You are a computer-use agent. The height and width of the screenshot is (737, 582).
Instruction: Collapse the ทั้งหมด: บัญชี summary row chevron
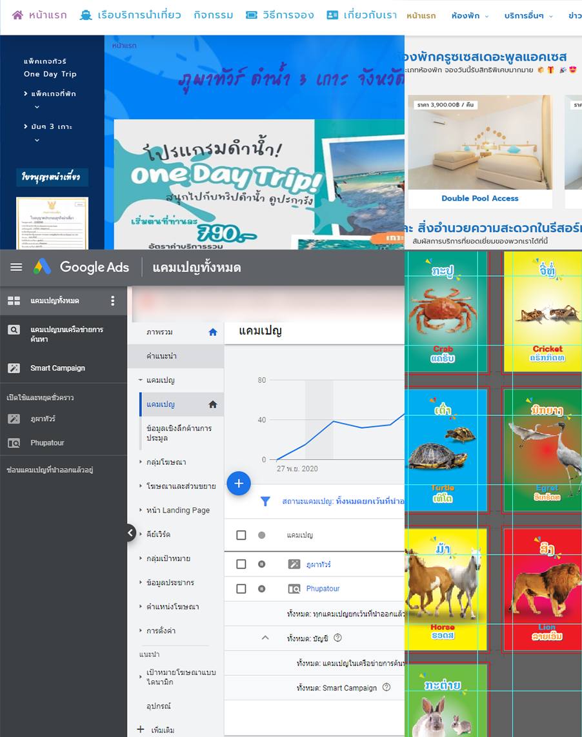265,638
